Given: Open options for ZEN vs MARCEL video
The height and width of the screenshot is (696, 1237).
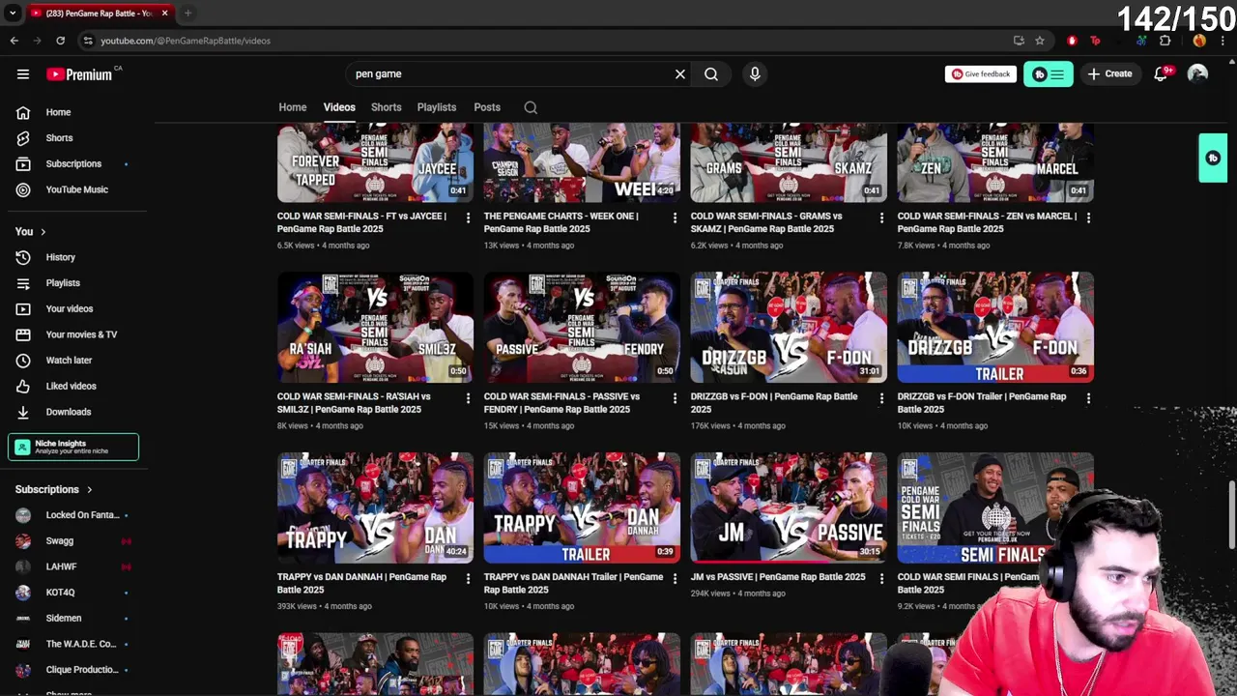Looking at the screenshot, I should (1088, 217).
